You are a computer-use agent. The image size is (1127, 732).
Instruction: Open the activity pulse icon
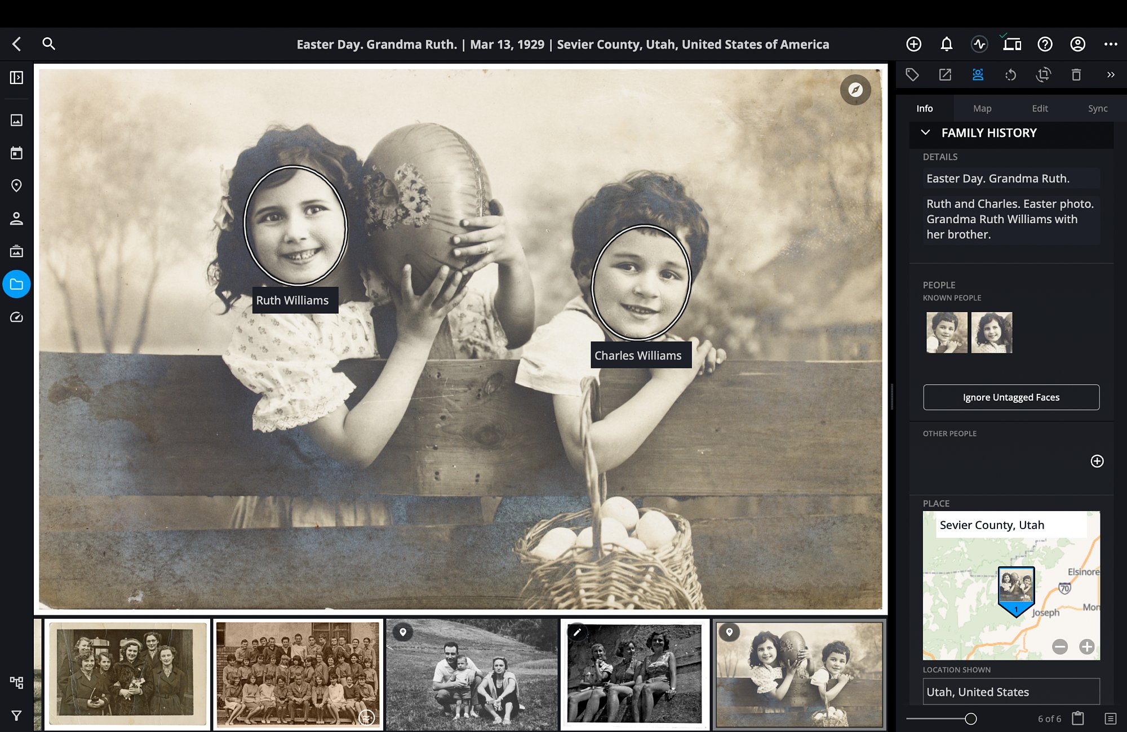979,44
